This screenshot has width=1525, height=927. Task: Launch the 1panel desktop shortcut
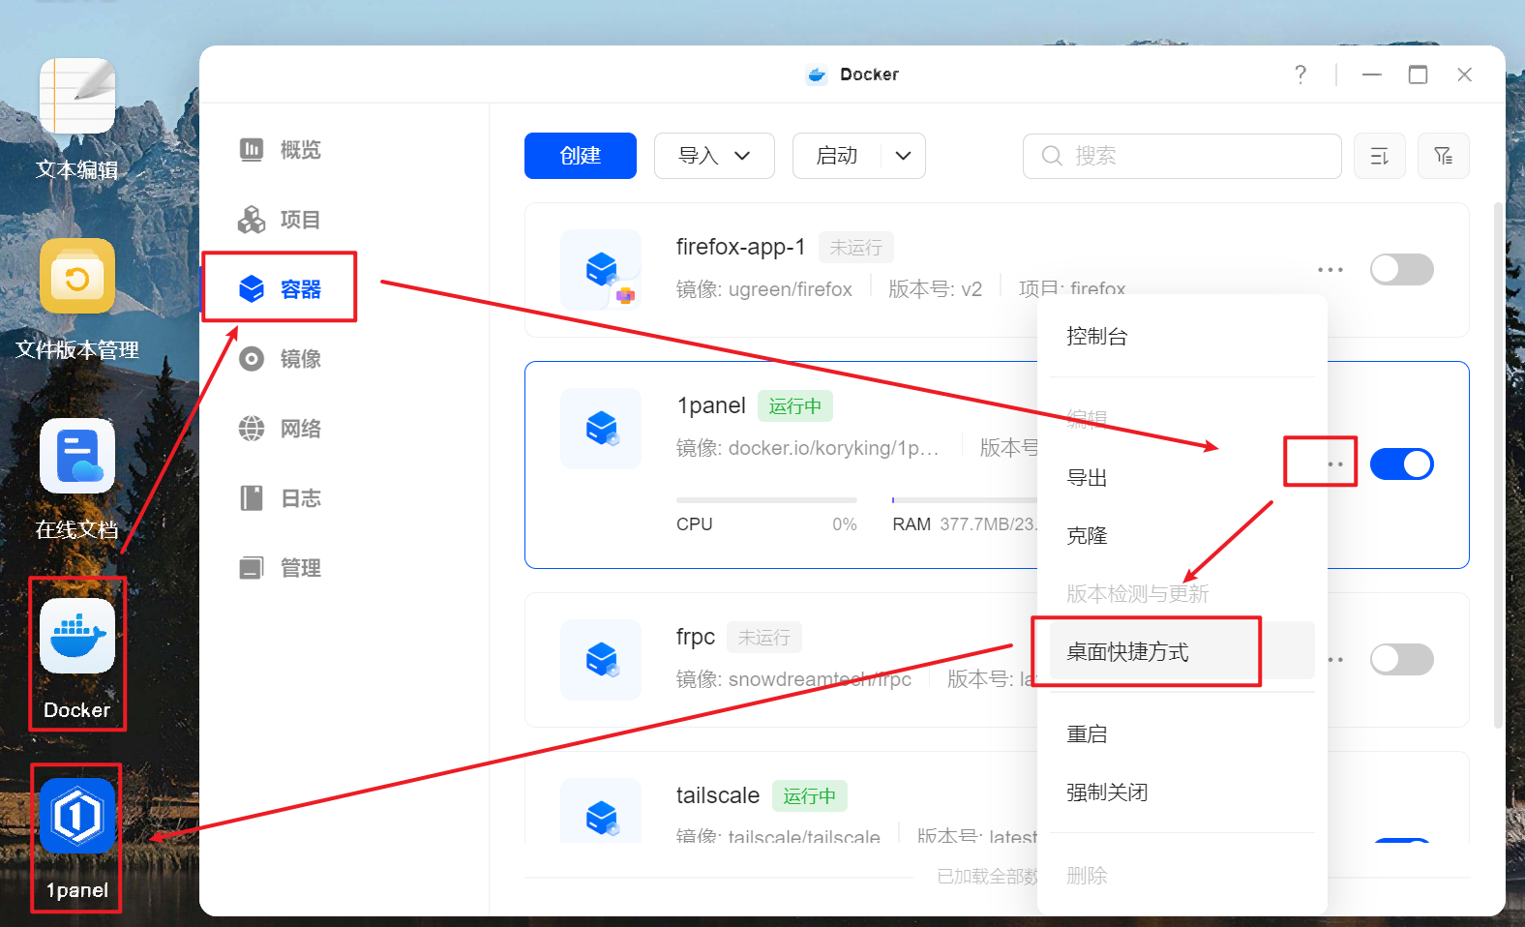click(x=77, y=817)
